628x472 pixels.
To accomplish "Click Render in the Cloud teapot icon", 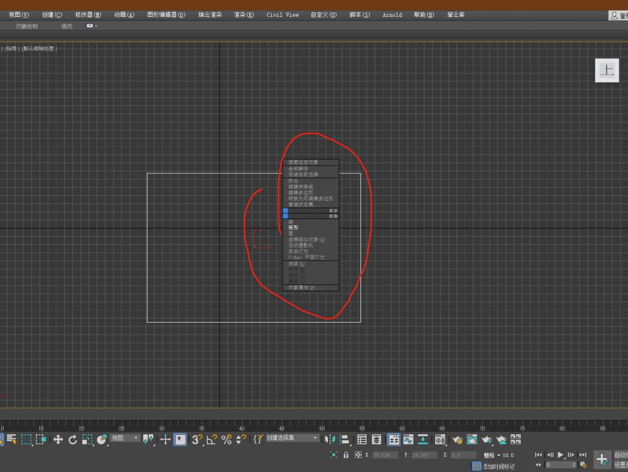I will pos(501,440).
